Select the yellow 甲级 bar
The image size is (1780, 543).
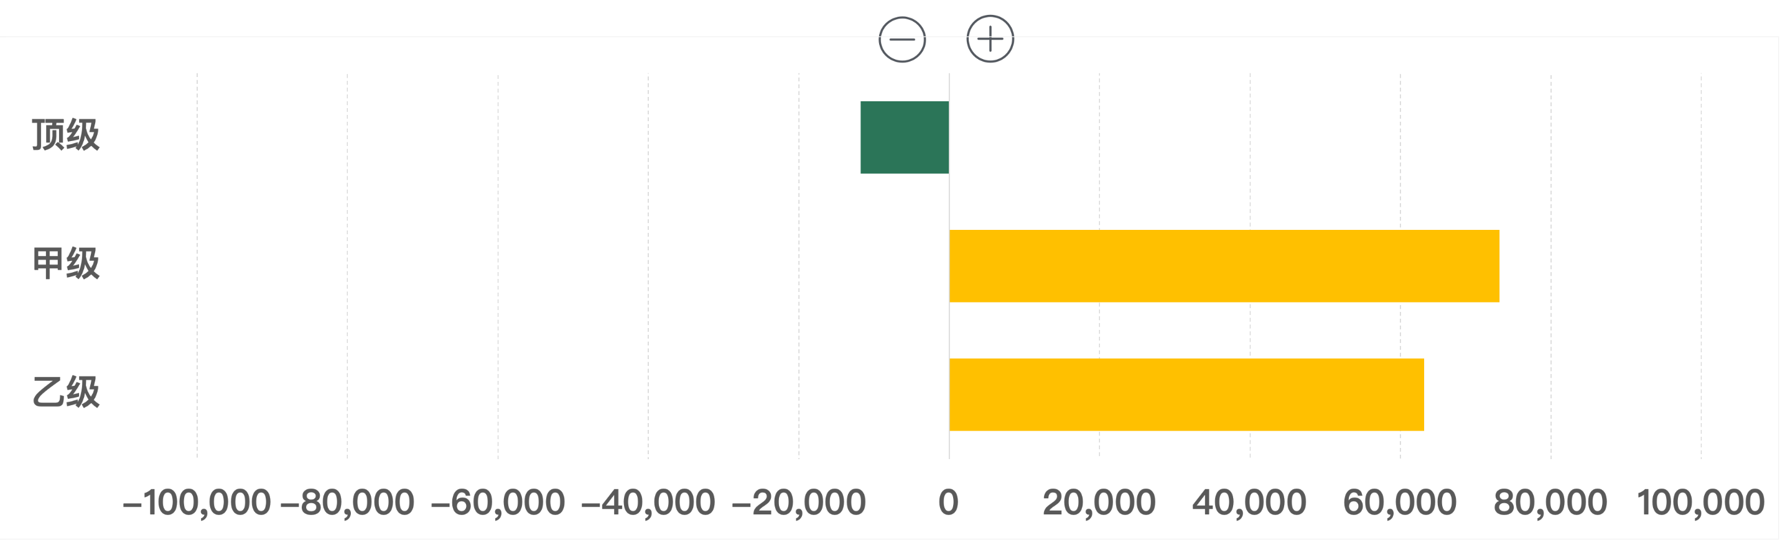click(x=1224, y=266)
